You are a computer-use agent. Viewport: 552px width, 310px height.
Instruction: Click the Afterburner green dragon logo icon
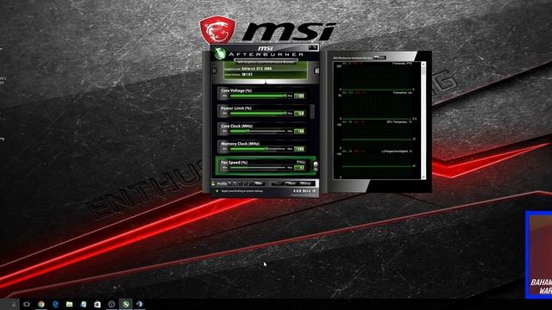[x=220, y=53]
